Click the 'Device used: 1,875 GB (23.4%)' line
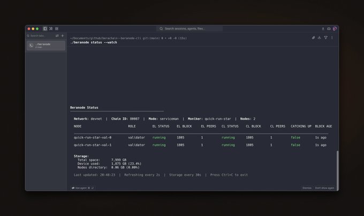 click(x=109, y=164)
